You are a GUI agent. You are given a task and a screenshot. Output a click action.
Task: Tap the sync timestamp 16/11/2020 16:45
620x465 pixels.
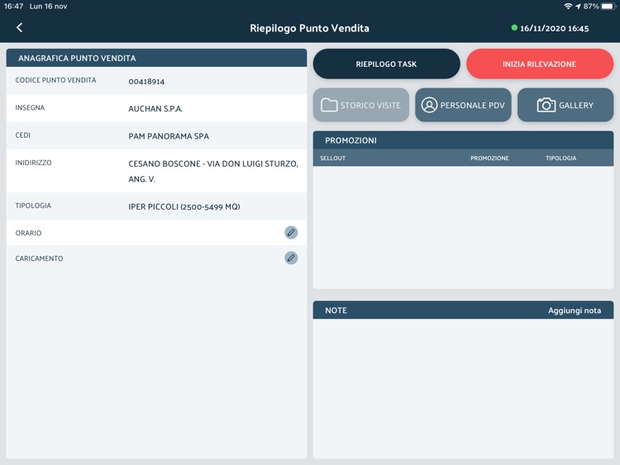click(554, 28)
